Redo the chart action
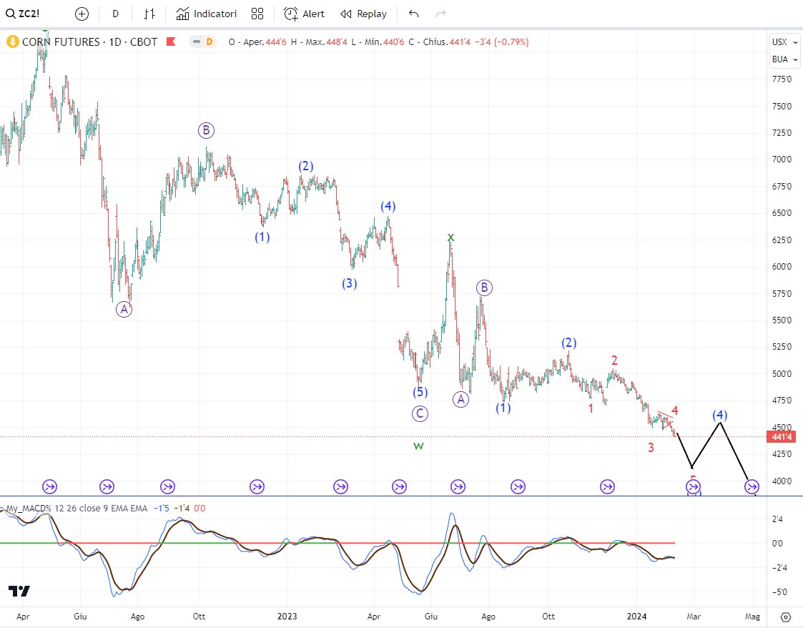This screenshot has width=803, height=628. pos(440,14)
